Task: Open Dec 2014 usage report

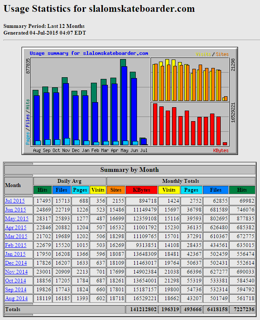Action: pos(16,263)
